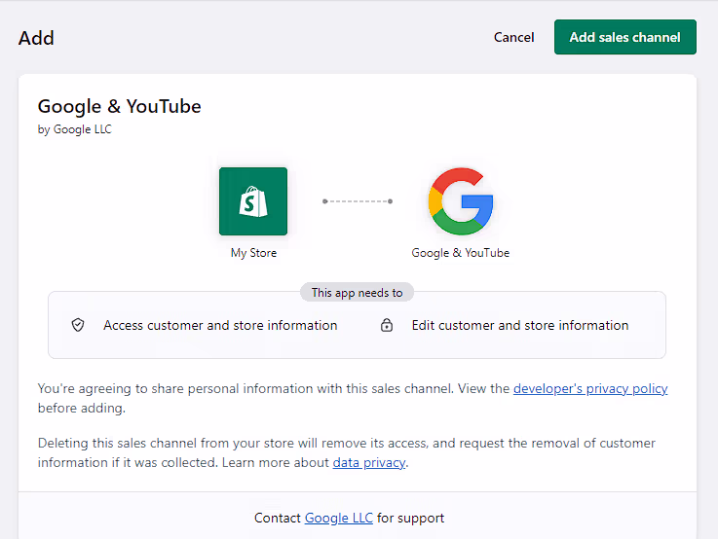Open the data privacy link
Screen dimensions: 718x539
369,463
